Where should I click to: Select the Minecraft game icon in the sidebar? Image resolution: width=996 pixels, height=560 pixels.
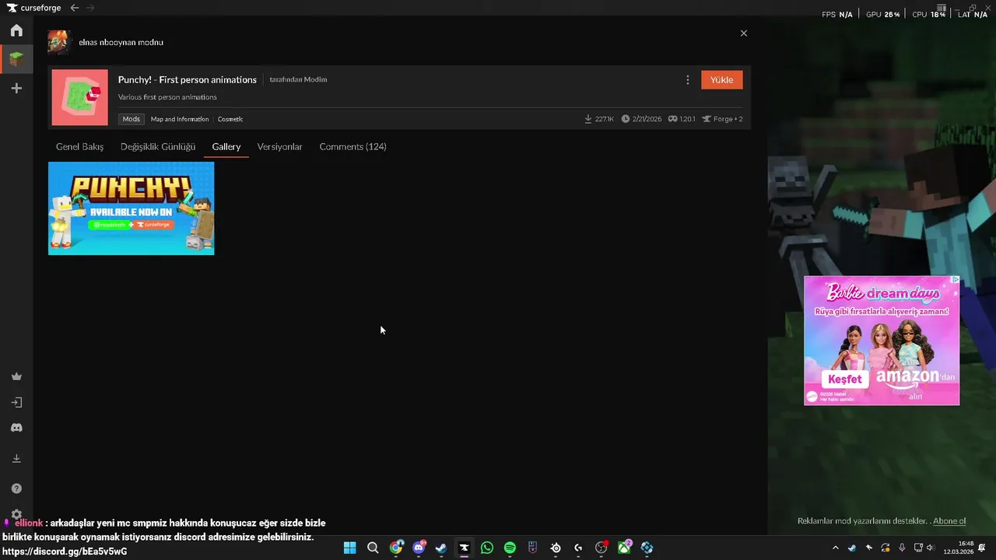pos(16,58)
